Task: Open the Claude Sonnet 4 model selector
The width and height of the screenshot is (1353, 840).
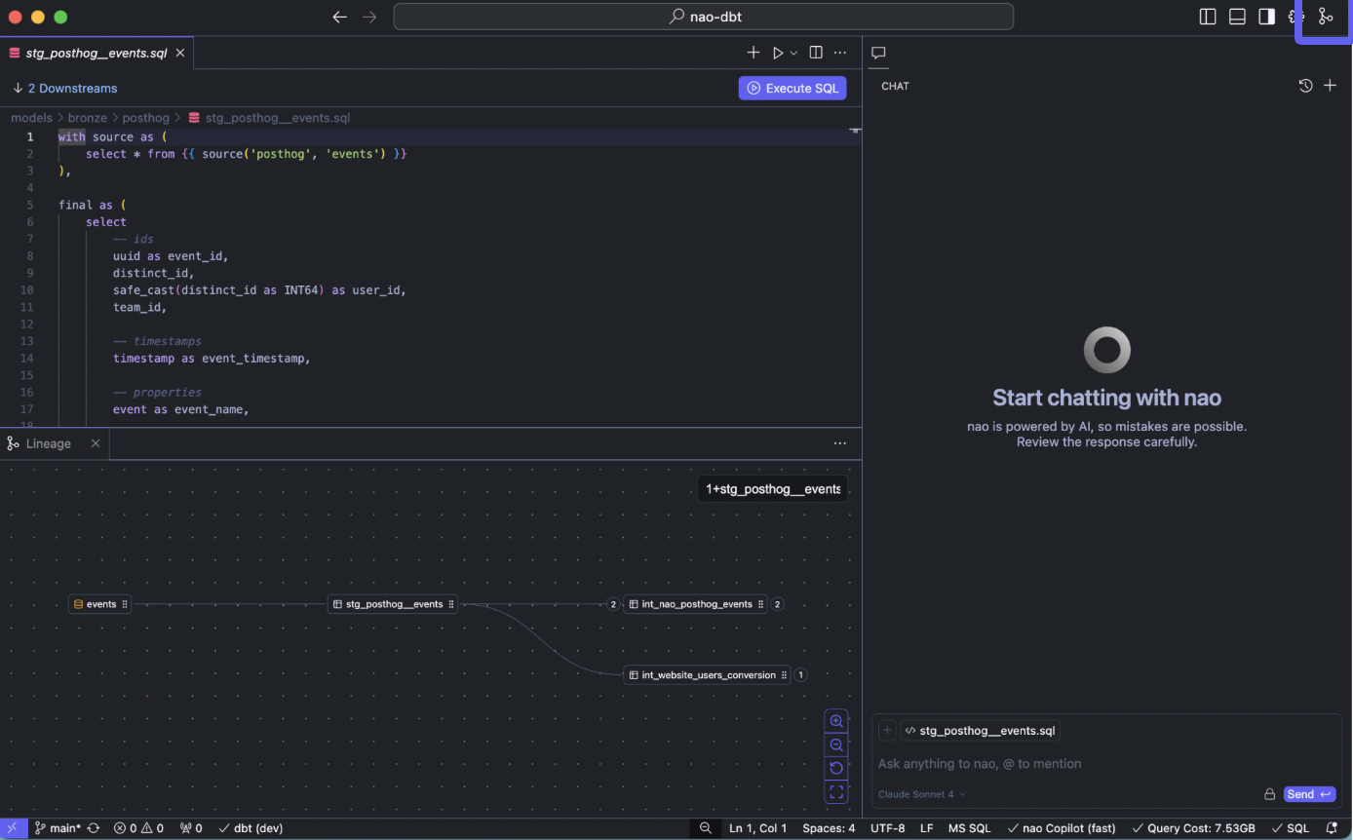Action: (921, 794)
